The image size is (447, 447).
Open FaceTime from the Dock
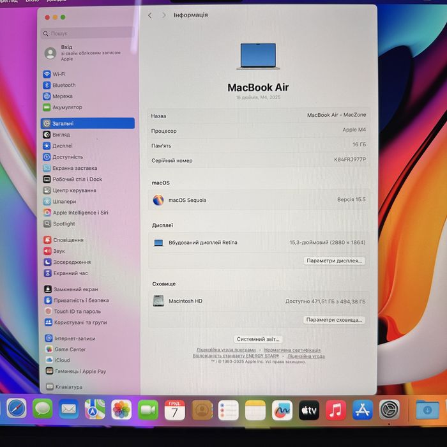pos(148,410)
